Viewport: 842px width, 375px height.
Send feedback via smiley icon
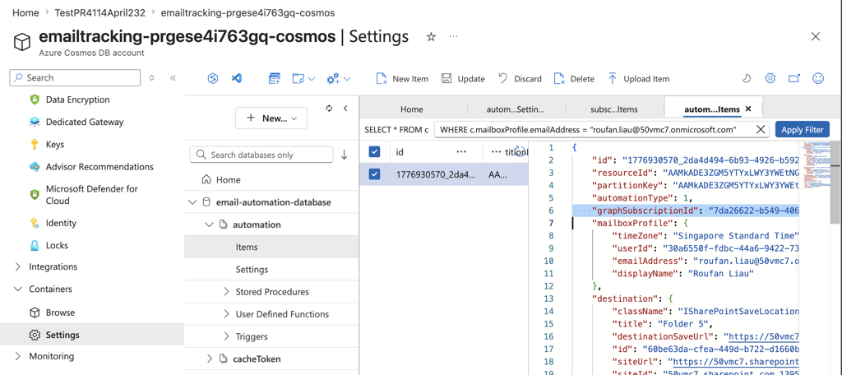818,78
